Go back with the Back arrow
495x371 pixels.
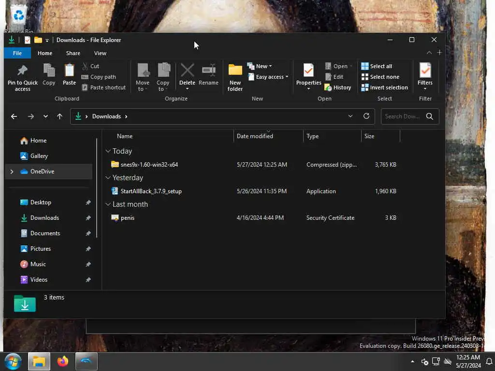[x=14, y=116]
